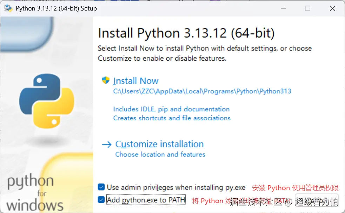
Task: Click the Python logo graphic
Action: 47,101
